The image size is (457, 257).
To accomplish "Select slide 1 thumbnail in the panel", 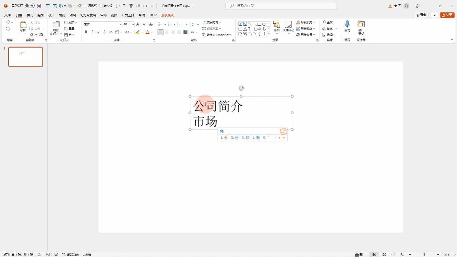I will 25,57.
